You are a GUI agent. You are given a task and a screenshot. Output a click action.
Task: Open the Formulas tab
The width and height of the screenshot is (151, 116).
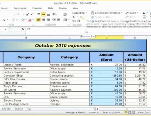coord(37,8)
